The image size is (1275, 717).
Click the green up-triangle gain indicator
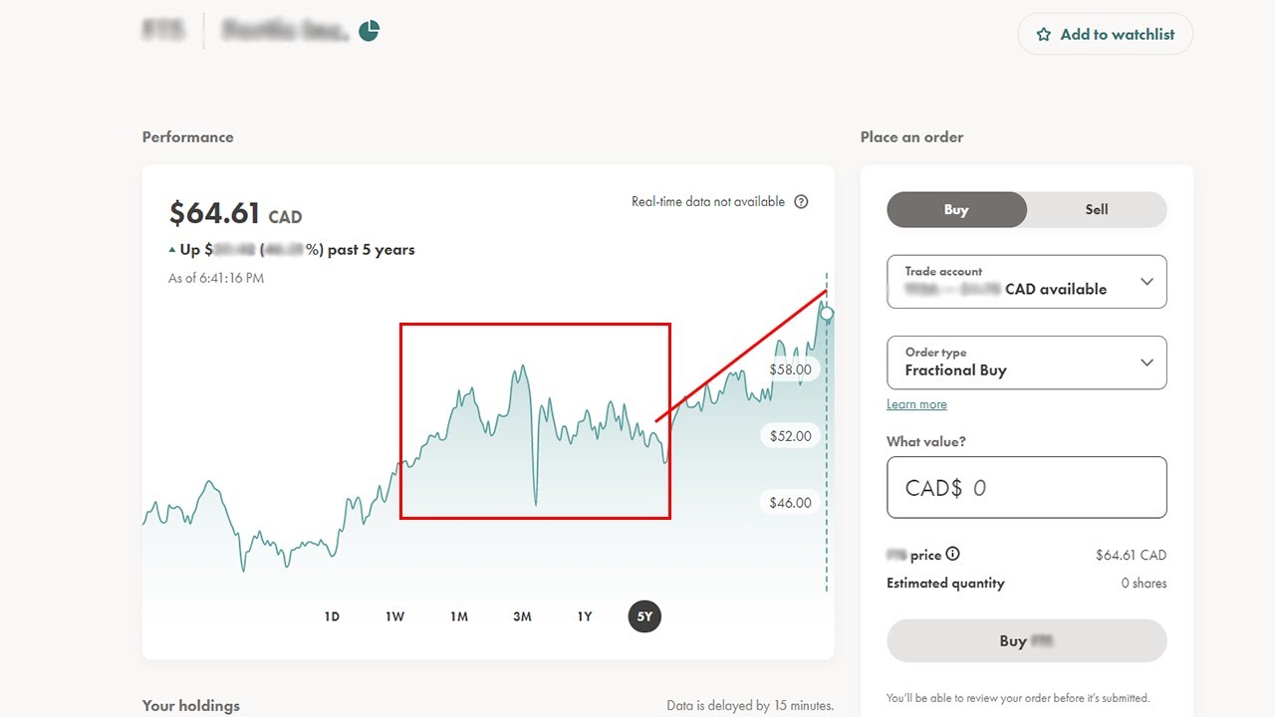[172, 250]
